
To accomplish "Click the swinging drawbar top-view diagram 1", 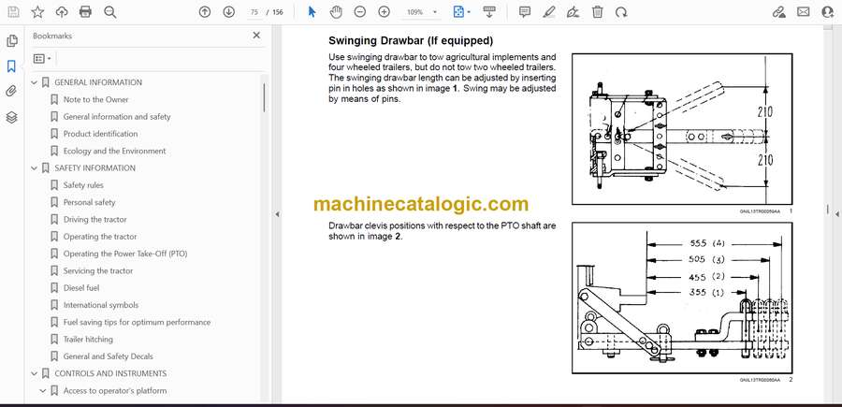I will (x=682, y=129).
